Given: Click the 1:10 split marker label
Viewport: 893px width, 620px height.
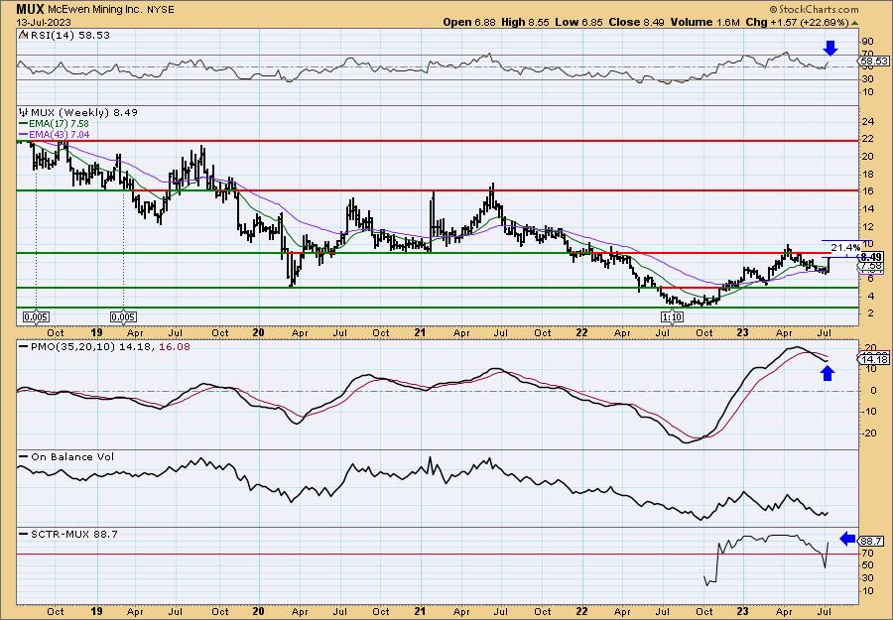Looking at the screenshot, I should (x=672, y=317).
